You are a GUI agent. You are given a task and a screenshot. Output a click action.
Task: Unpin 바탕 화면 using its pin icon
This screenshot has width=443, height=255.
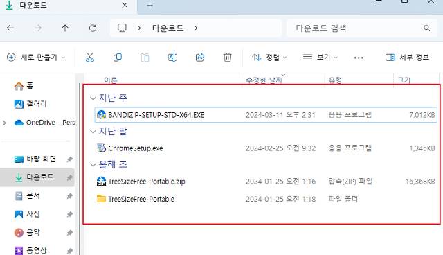(69, 159)
